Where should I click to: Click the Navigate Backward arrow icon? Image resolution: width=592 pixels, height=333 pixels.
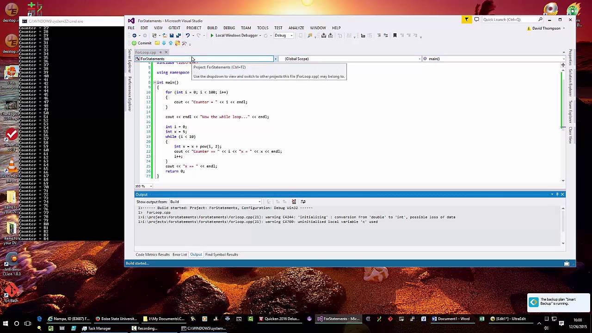click(x=134, y=36)
